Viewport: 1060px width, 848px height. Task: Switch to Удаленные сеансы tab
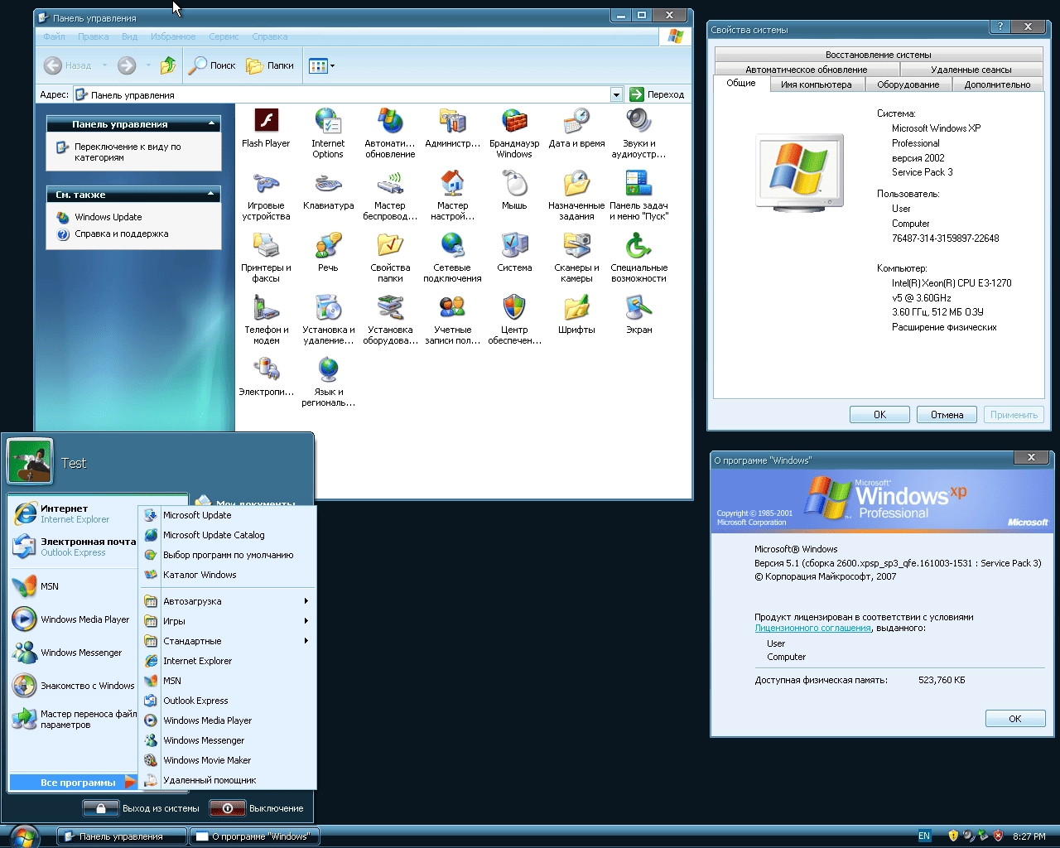click(x=971, y=70)
